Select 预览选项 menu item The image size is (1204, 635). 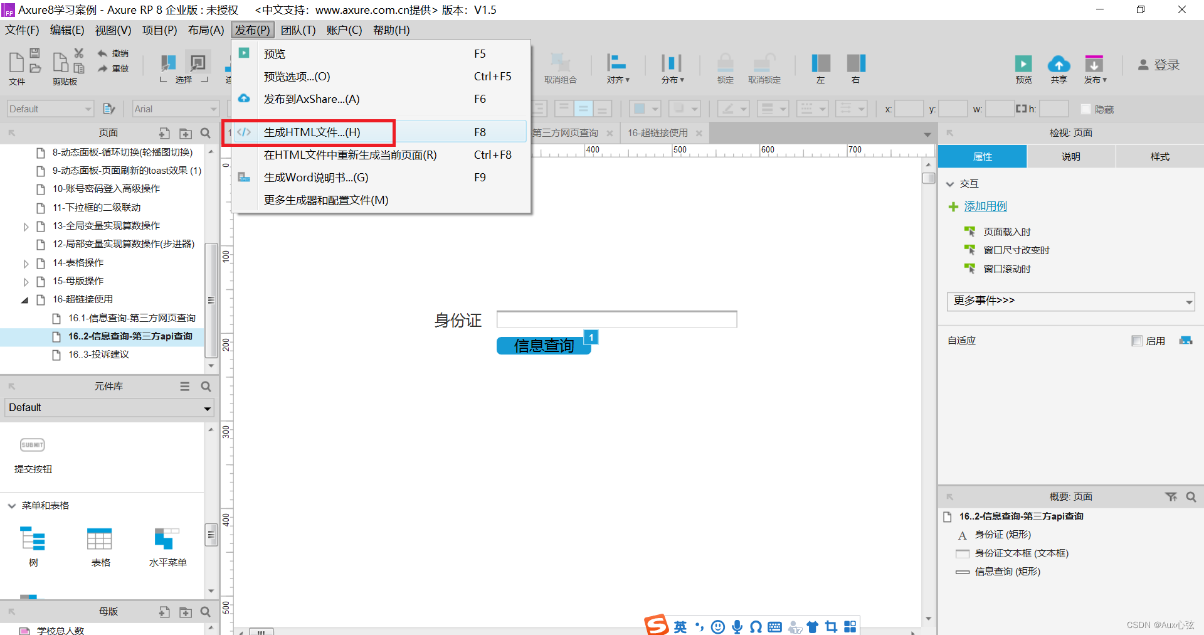(x=381, y=77)
